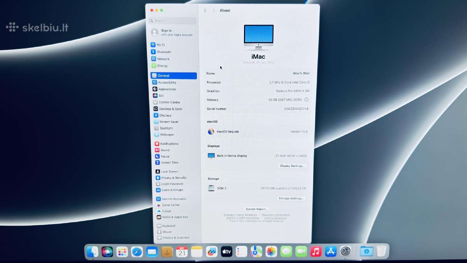Open Apple TV from the Dock
Viewport: 467px width, 263px height.
point(226,252)
